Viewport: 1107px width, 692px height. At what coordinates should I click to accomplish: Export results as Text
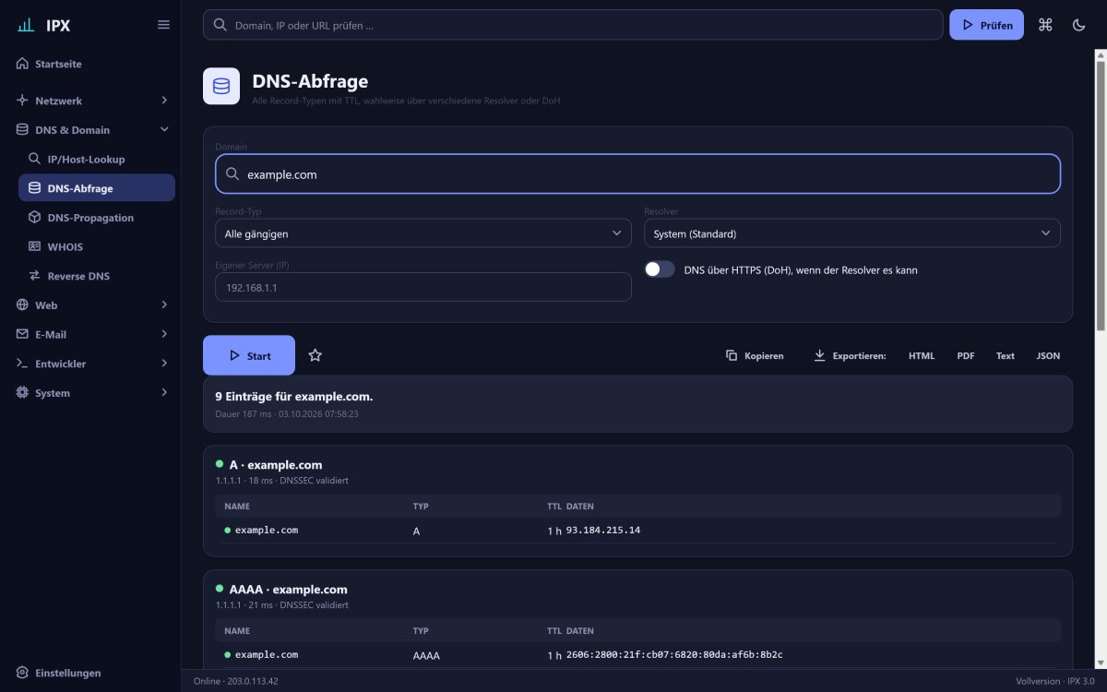[1006, 355]
